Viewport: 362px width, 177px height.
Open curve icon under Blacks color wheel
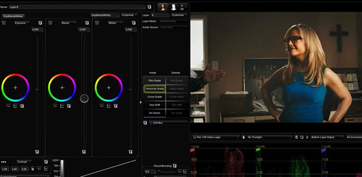[x=62, y=106]
